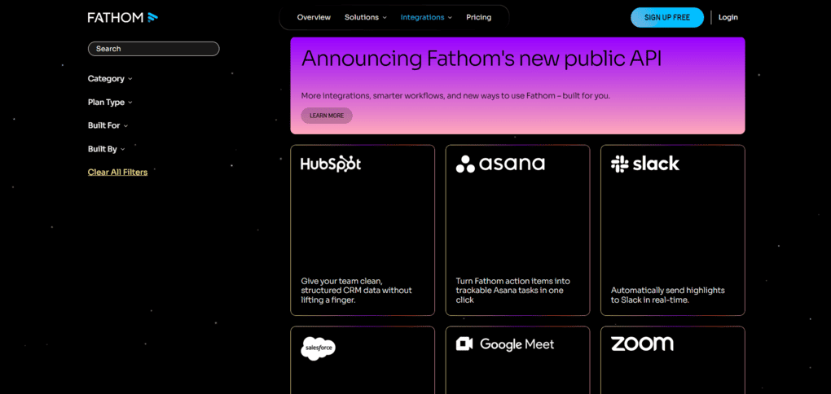Expand the Category filter
The image size is (831, 394).
[x=110, y=79]
